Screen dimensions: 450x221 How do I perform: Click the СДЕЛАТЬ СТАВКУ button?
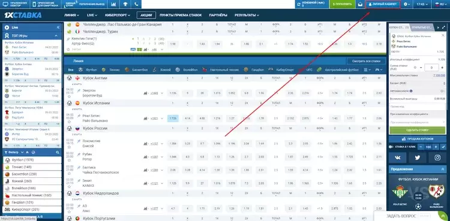click(417, 131)
